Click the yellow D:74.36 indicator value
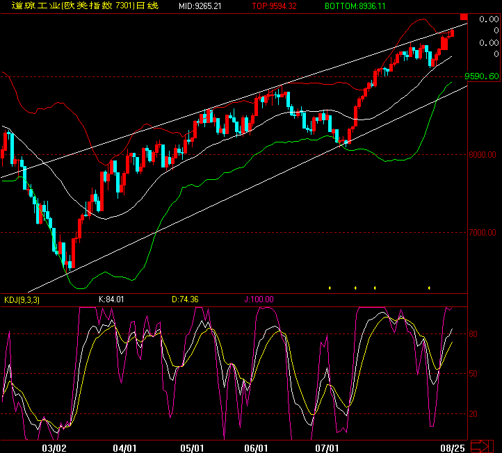Screen dimensions: 502x453 [185, 299]
